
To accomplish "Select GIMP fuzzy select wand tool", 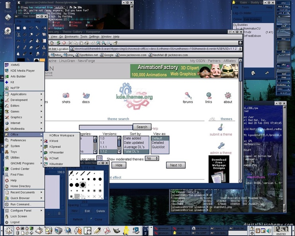I will pyautogui.click(x=38, y=28).
